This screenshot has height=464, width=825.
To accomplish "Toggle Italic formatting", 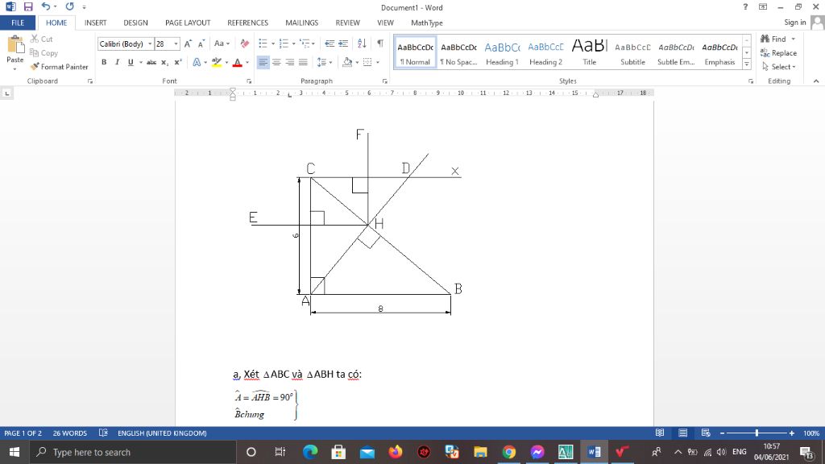I will pos(118,62).
